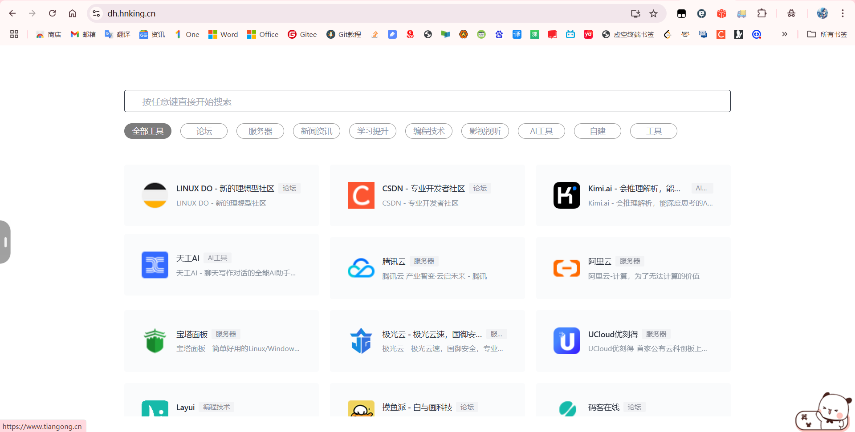Open the 极光云 card title

pyautogui.click(x=432, y=334)
